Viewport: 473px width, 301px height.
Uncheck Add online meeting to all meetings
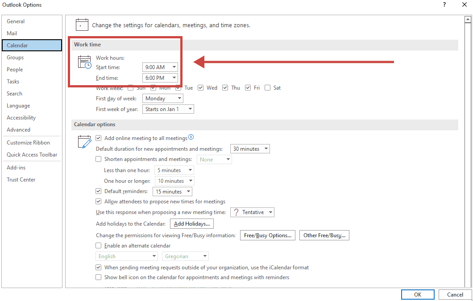tap(98, 138)
